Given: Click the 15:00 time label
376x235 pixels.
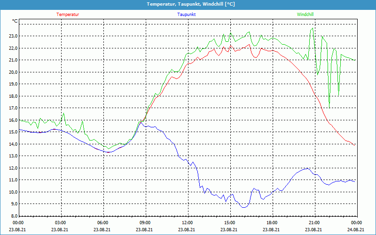Looking at the screenshot, I should point(230,223).
